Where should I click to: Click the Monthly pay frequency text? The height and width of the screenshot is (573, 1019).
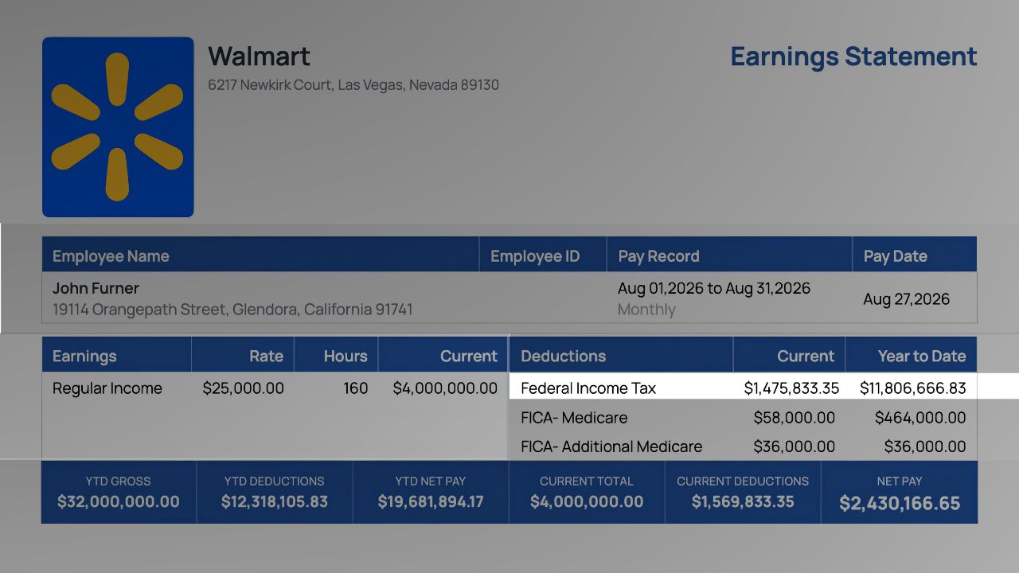(x=646, y=310)
